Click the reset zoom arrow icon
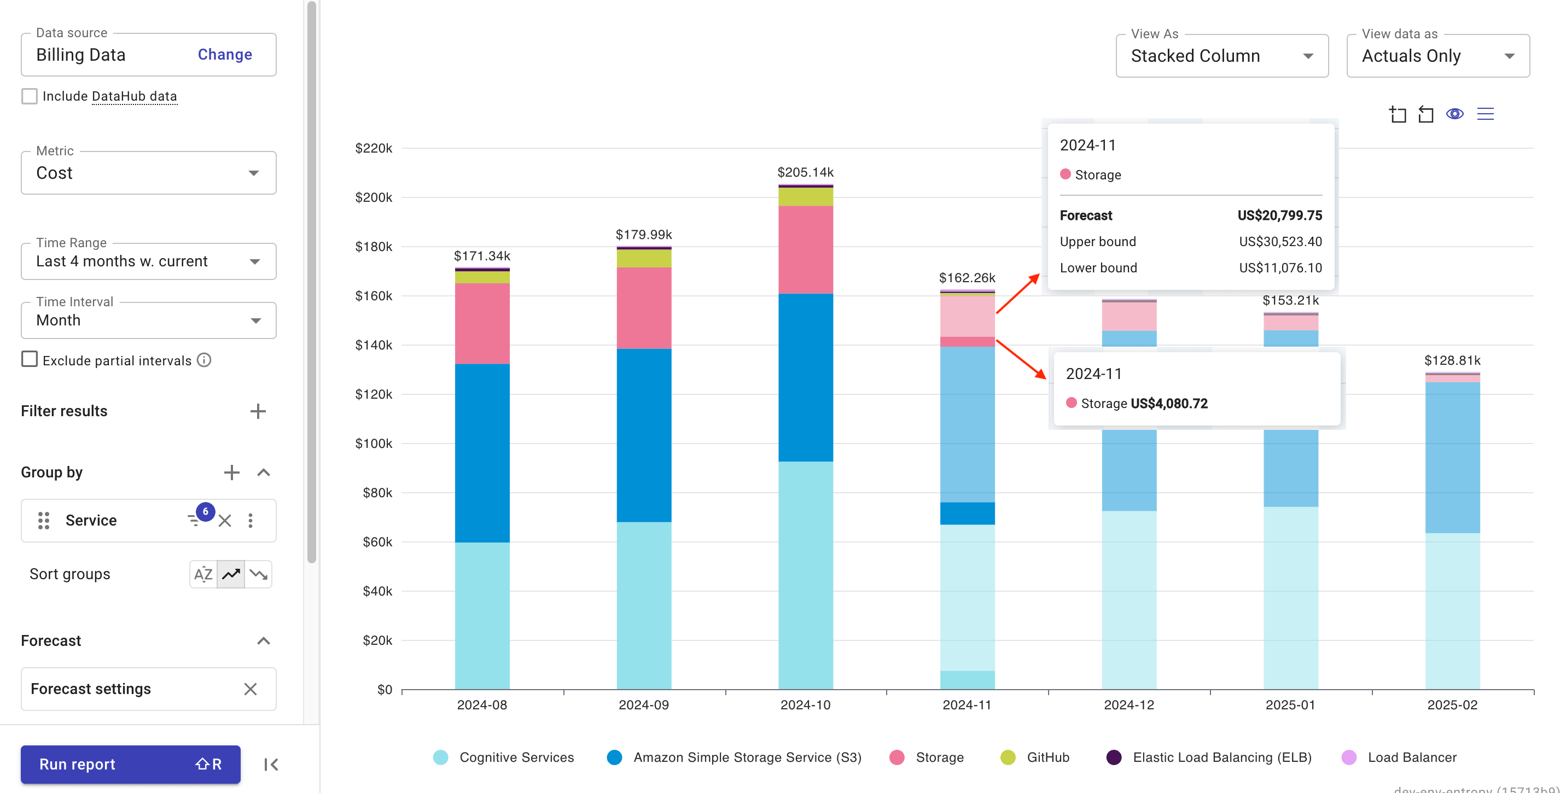 coord(1425,114)
